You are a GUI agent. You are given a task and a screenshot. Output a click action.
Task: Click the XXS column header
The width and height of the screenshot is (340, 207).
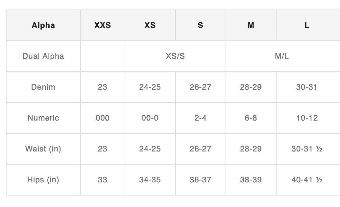point(103,25)
